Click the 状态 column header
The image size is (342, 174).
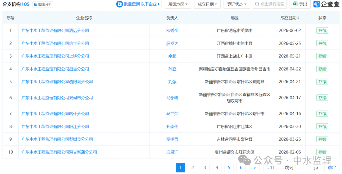point(322,18)
